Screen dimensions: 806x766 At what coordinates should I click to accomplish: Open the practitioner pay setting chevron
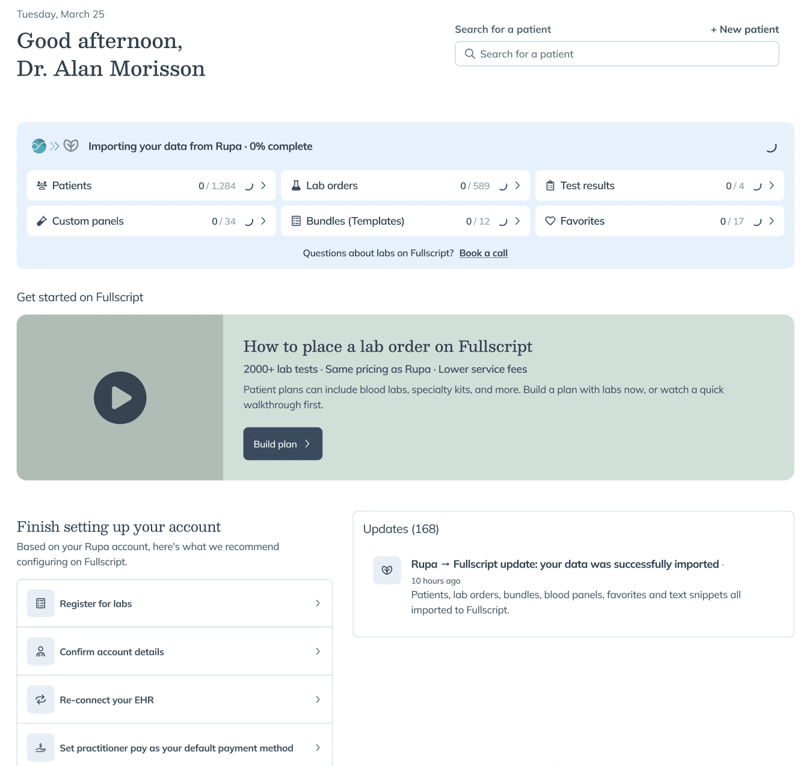[318, 748]
